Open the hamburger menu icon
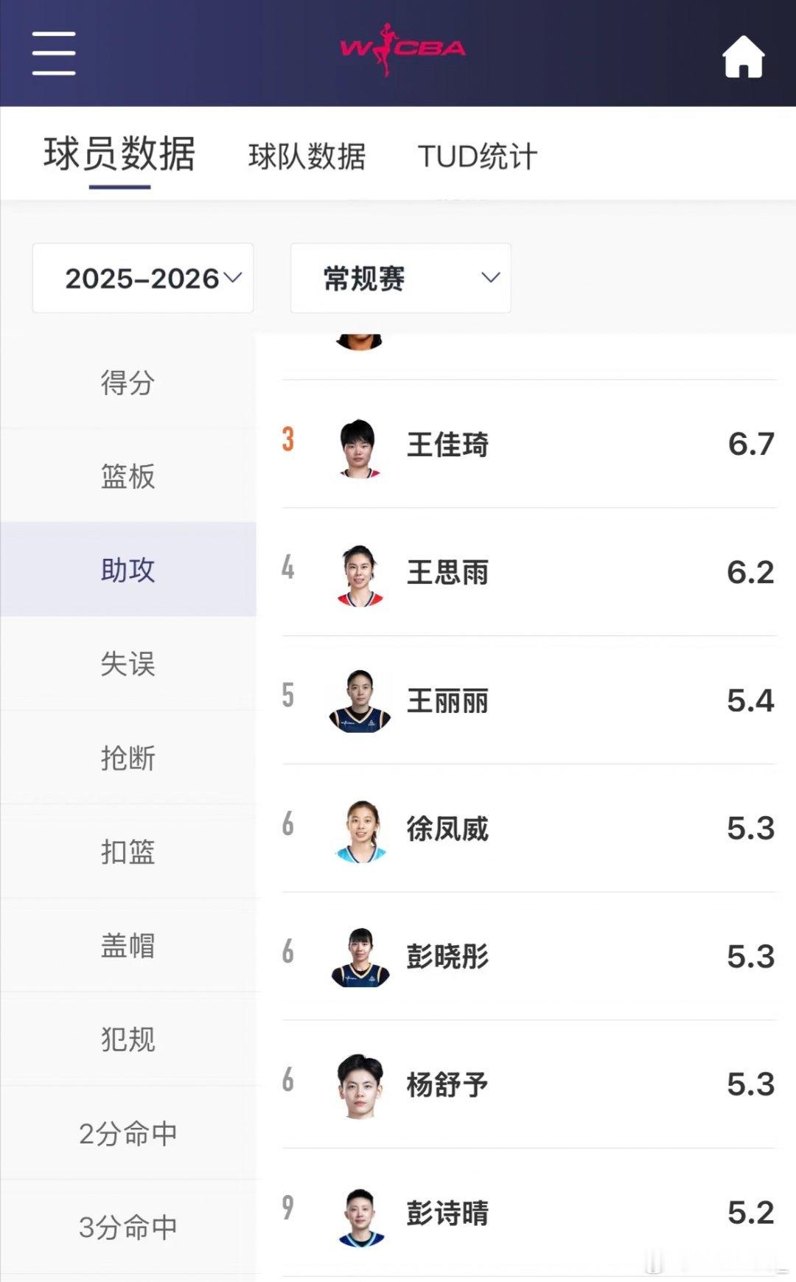This screenshot has width=796, height=1282. click(x=54, y=53)
